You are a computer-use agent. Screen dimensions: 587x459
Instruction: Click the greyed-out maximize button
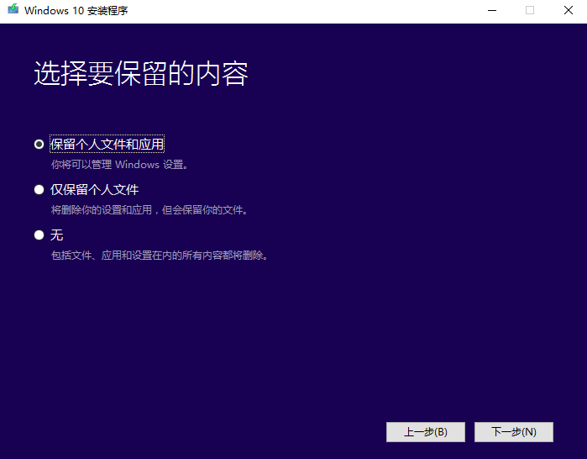click(530, 11)
